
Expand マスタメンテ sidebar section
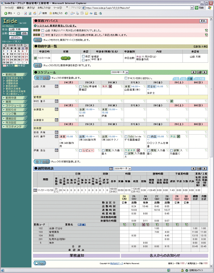pos(15,127)
